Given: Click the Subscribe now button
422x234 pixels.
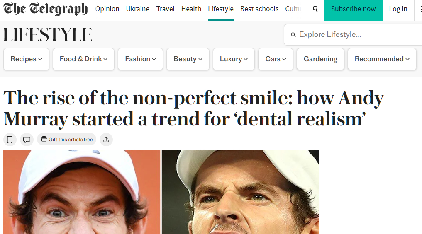Looking at the screenshot, I should (x=353, y=9).
